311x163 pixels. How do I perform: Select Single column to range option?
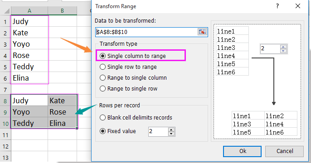click(x=133, y=56)
